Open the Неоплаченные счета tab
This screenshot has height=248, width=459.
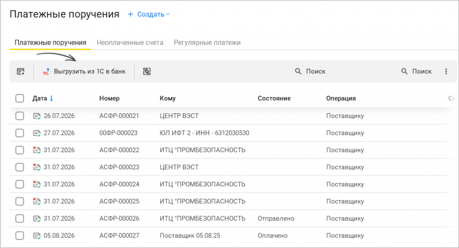130,43
